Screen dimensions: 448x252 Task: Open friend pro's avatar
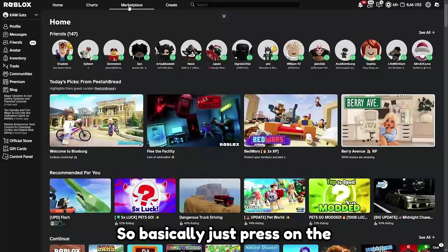coord(268,50)
